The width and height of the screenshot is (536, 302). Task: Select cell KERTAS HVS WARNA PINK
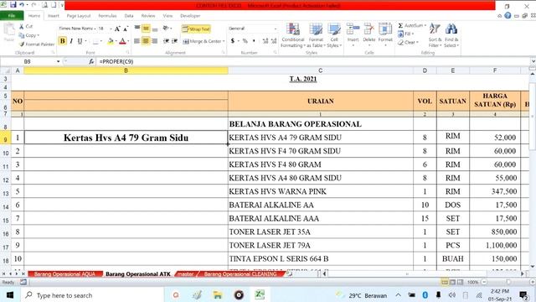(x=321, y=191)
